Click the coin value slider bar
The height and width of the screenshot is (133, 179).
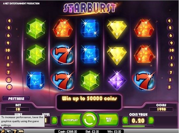(x=138, y=126)
